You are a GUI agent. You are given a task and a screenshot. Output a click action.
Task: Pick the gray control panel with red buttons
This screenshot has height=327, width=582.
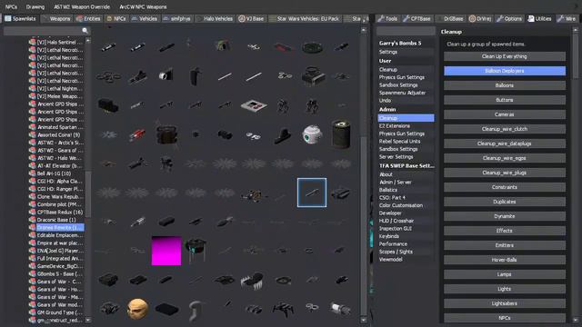[x=254, y=105]
